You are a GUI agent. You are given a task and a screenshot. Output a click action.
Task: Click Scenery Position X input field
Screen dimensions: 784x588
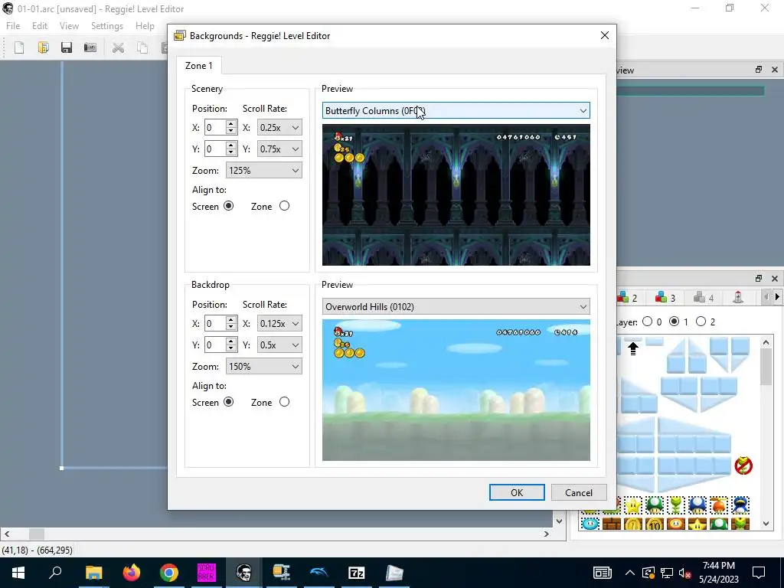215,128
